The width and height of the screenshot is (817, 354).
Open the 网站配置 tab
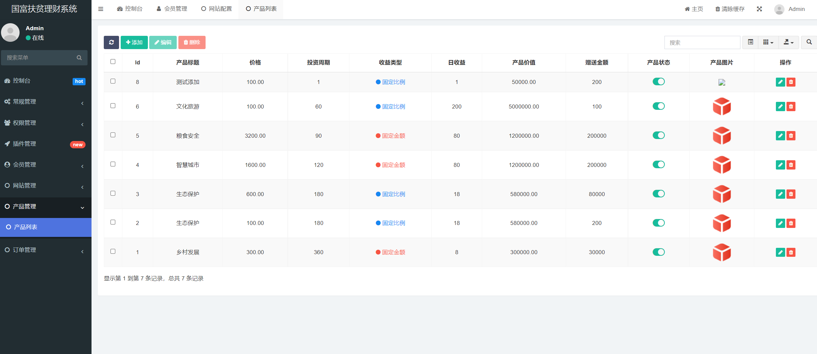click(x=216, y=9)
